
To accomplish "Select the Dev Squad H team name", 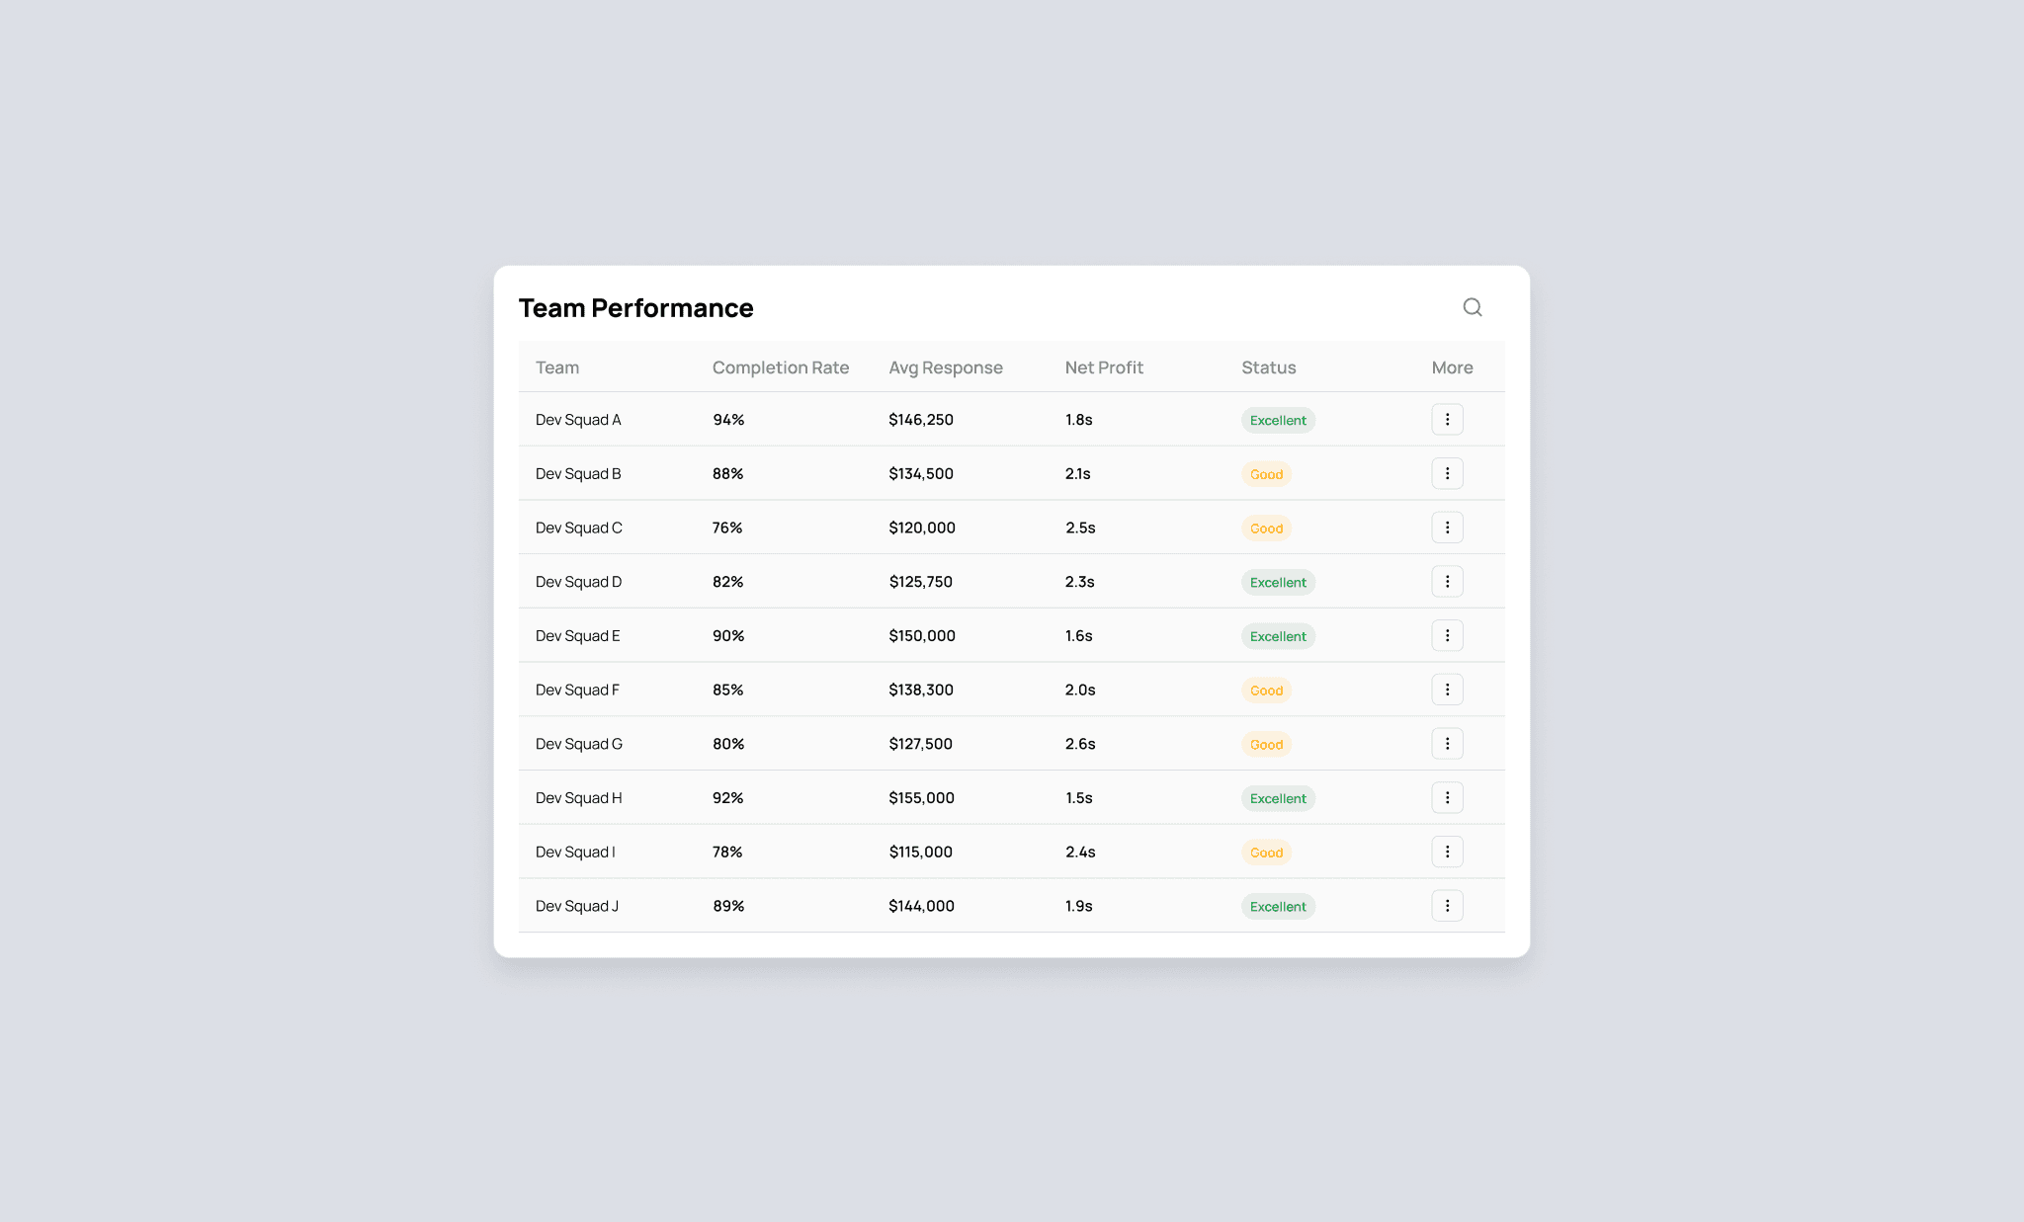I will coord(578,798).
